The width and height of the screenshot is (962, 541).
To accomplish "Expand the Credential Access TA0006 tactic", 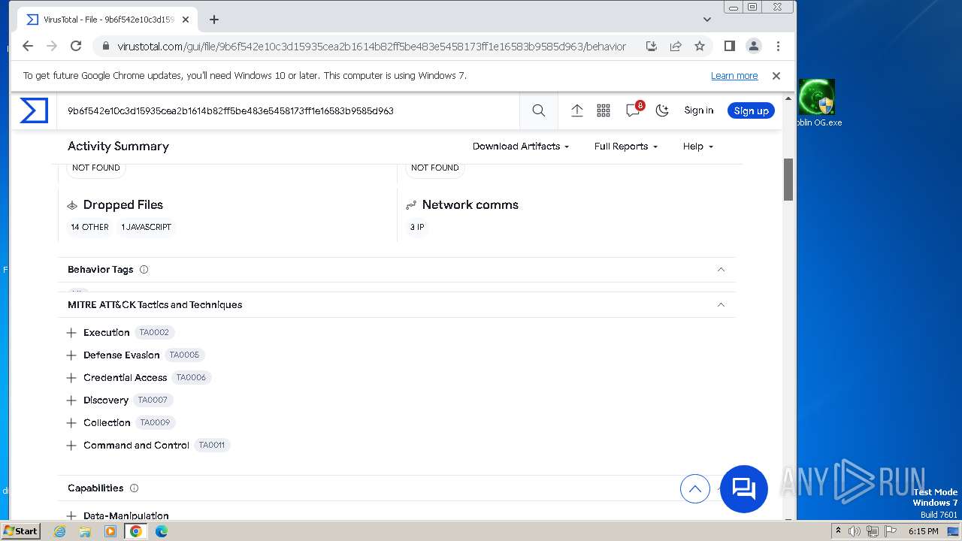I will [71, 377].
